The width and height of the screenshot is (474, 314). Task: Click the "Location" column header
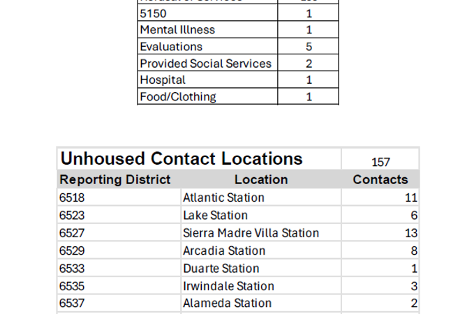click(x=261, y=179)
